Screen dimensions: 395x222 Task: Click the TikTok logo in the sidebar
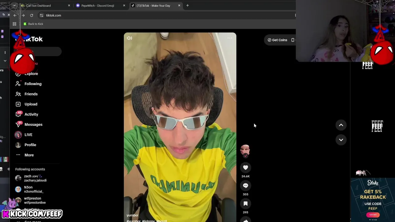[x=30, y=39]
